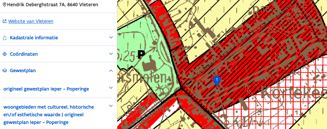Select the blue map marker numbered 1
The width and height of the screenshot is (327, 129).
click(217, 80)
